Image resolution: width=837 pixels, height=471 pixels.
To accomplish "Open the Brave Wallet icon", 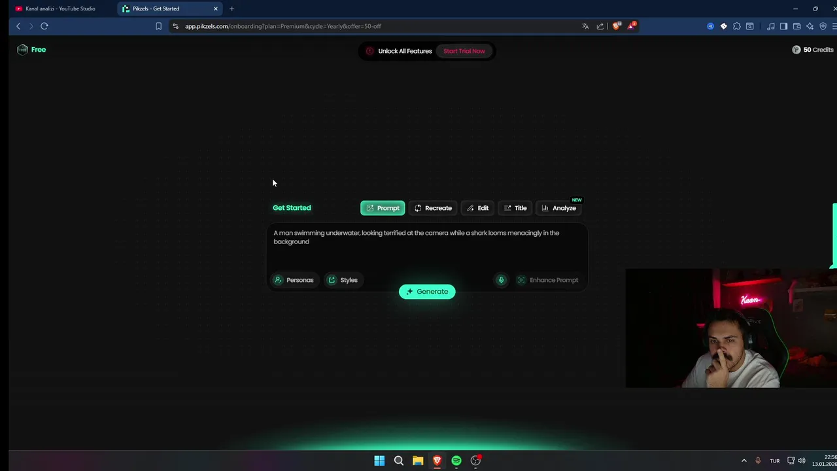I will tap(796, 26).
